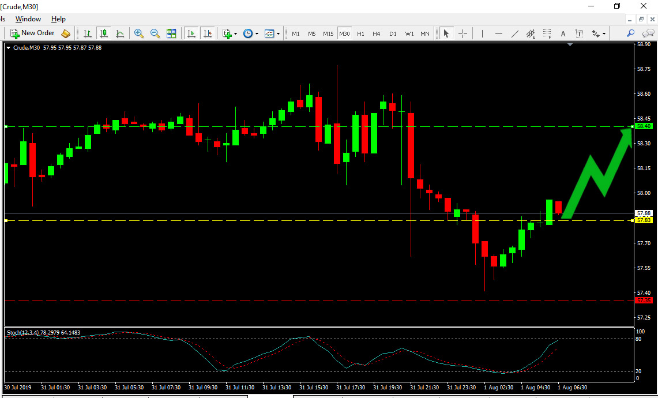Select the text label T tool
658x398 pixels.
click(579, 33)
